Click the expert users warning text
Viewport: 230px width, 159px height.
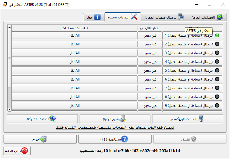(115, 127)
